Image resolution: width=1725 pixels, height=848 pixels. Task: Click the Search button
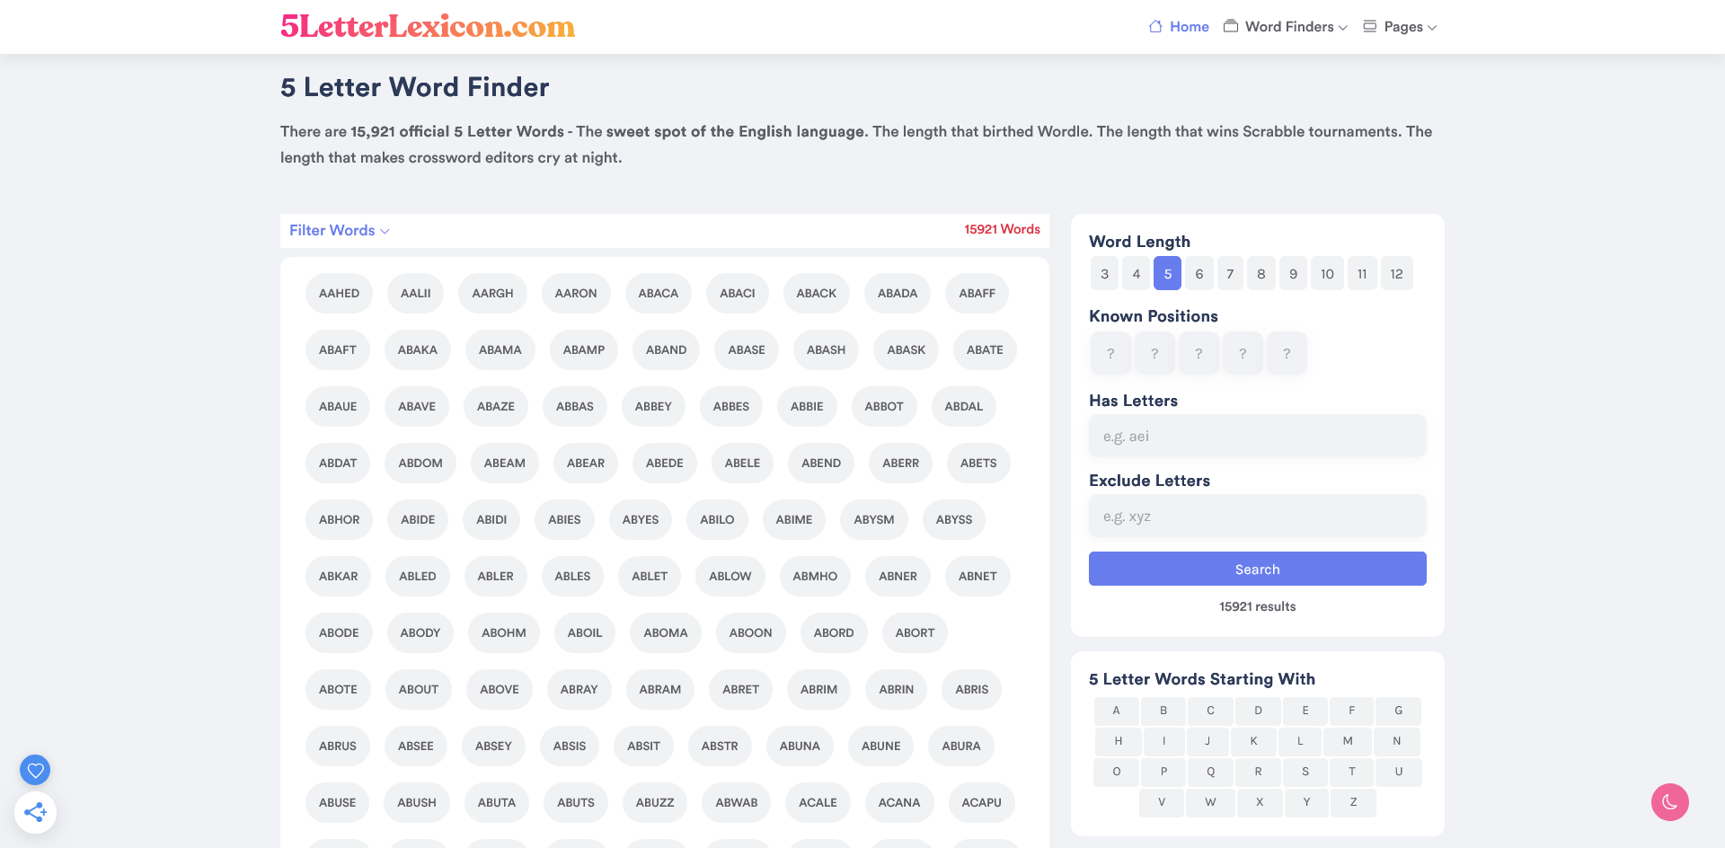[1257, 569]
